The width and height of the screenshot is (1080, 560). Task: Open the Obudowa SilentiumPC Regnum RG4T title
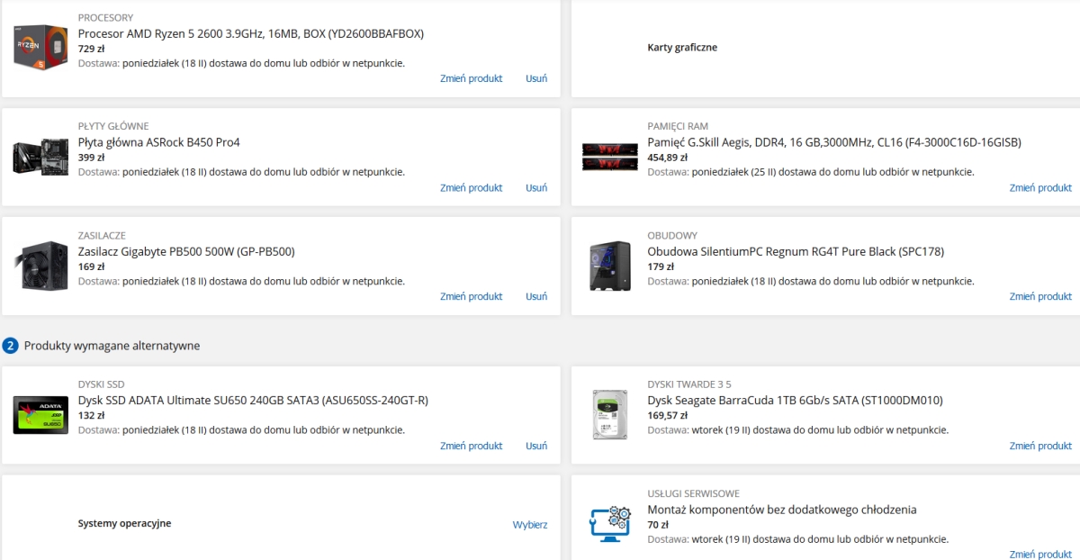796,251
